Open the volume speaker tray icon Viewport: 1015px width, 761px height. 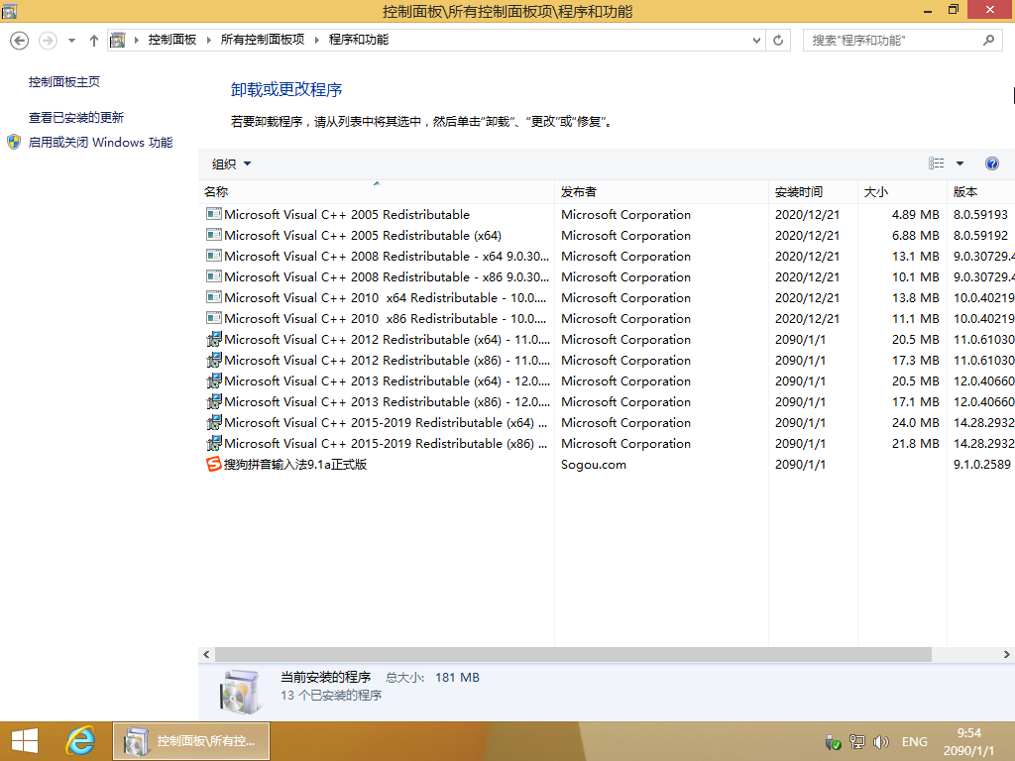(x=880, y=742)
